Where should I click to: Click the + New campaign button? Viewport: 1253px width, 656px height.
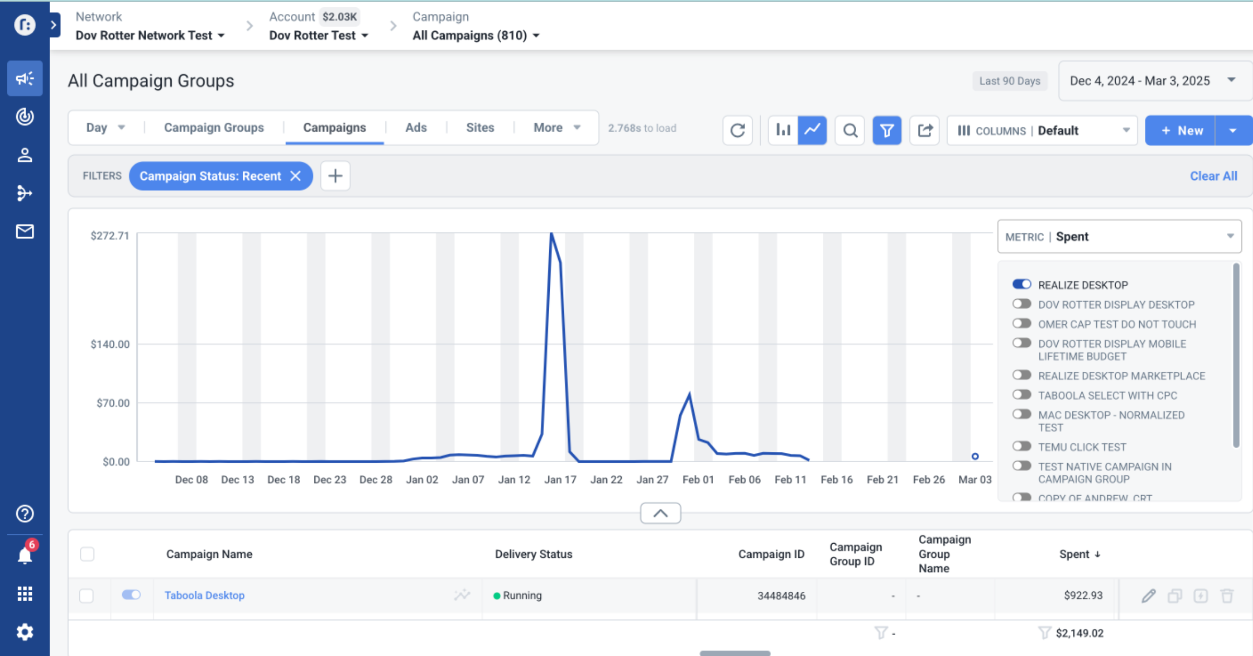1180,131
